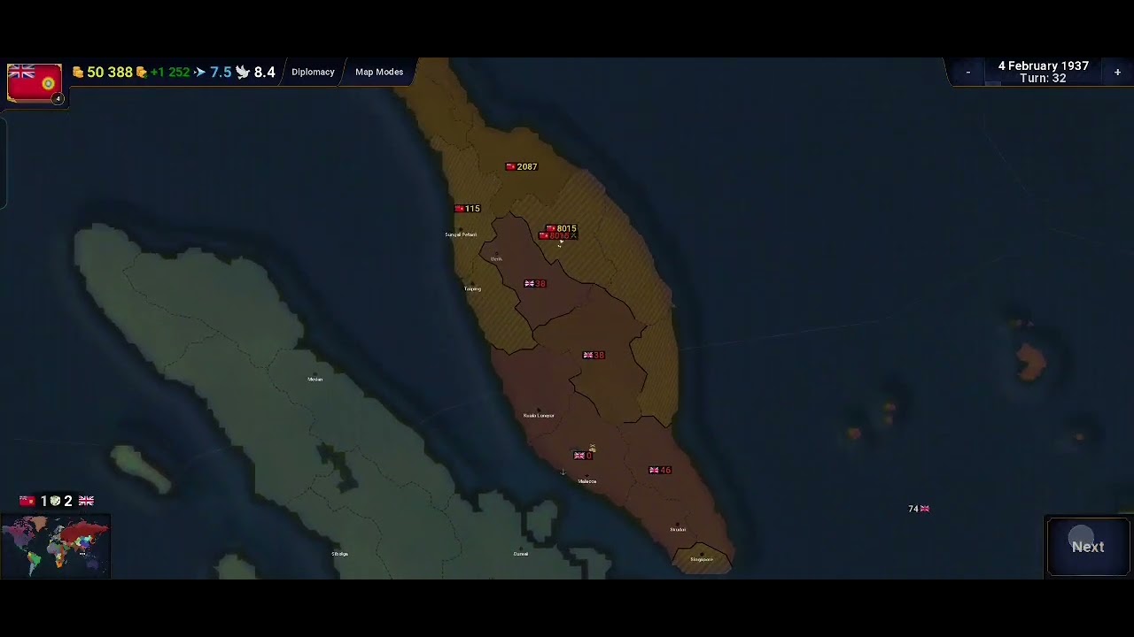Click the movement points arrow icon
The height and width of the screenshot is (637, 1134).
[200, 72]
